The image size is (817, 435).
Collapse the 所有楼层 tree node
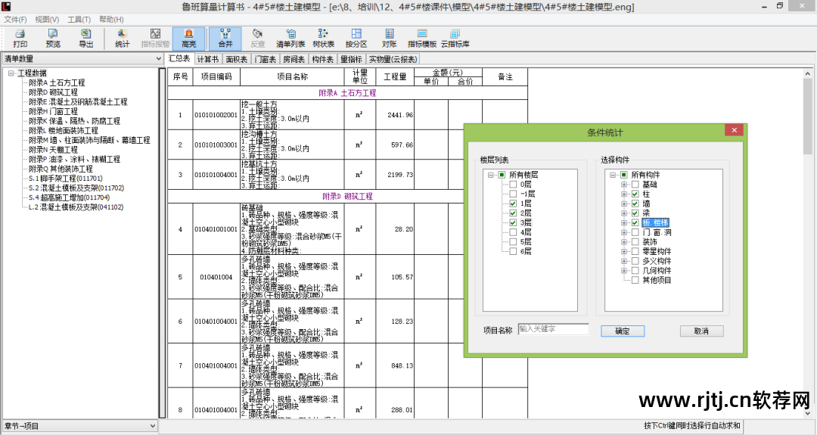[491, 175]
